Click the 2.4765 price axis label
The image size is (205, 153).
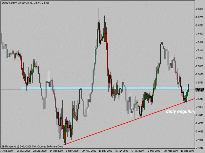pyautogui.click(x=200, y=123)
